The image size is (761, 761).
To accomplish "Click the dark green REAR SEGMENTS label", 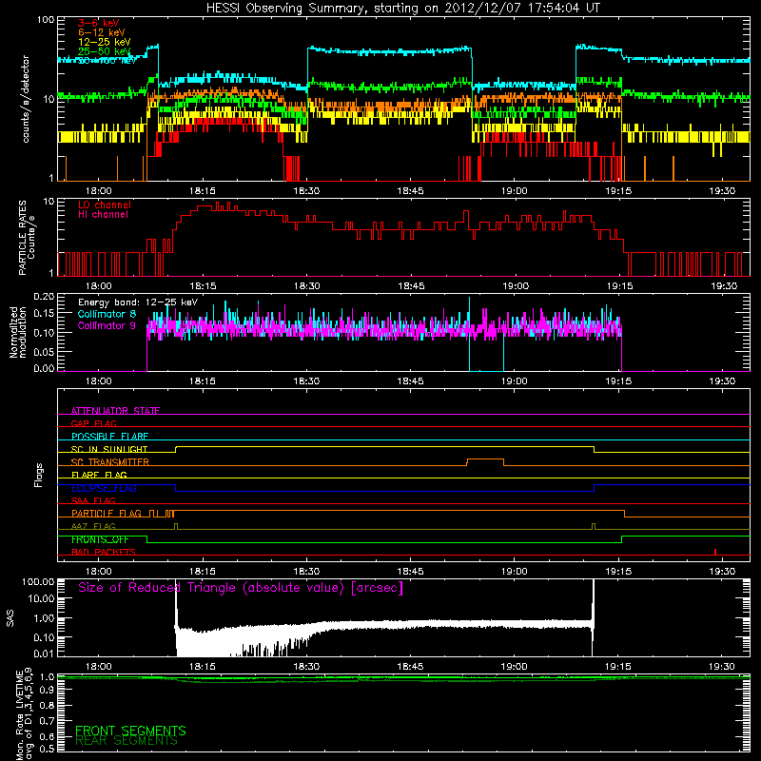I will pos(127,741).
